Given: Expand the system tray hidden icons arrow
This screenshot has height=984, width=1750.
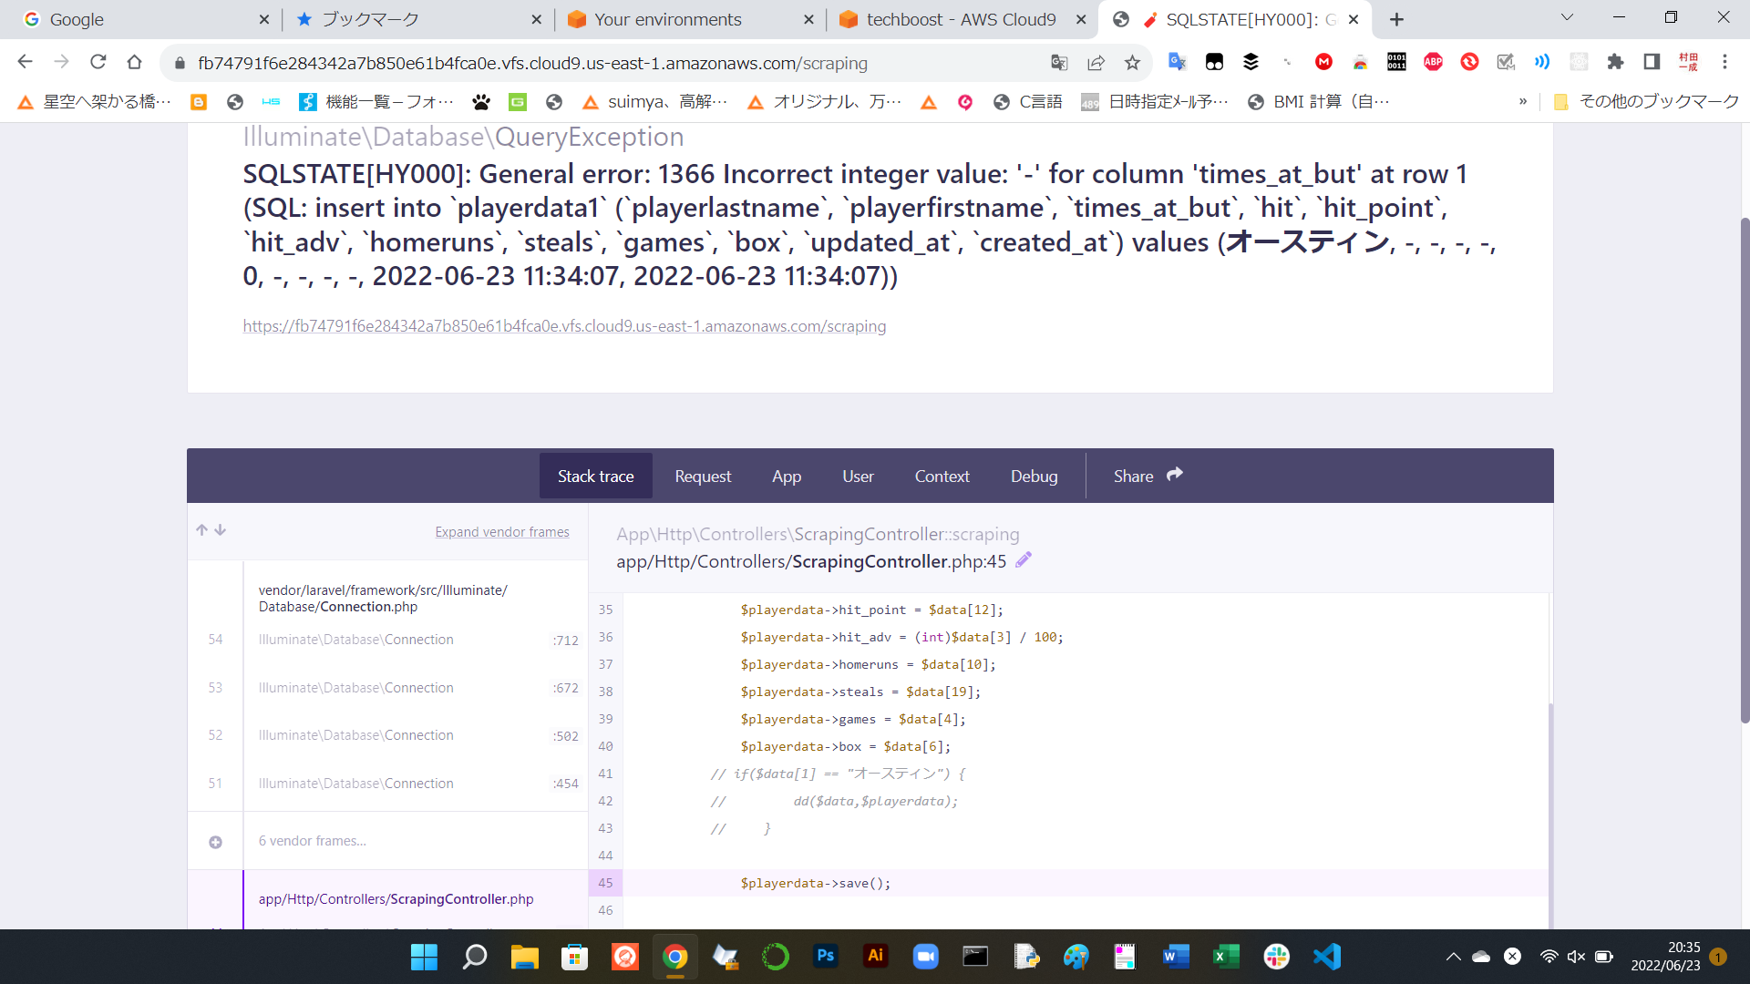Looking at the screenshot, I should click(x=1453, y=957).
